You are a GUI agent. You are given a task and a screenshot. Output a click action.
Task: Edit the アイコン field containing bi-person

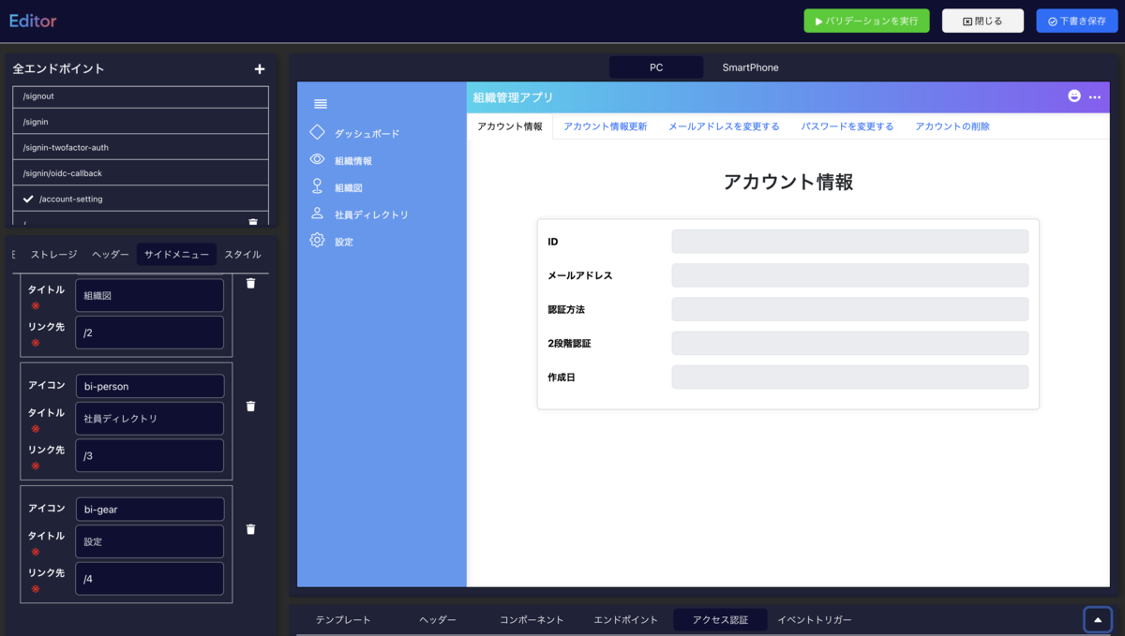150,386
